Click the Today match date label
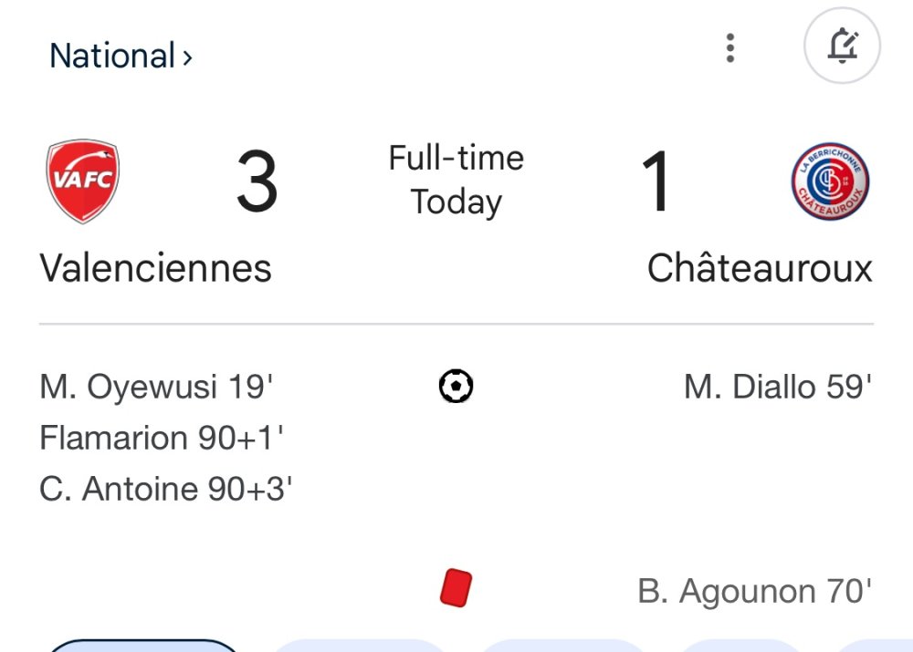The image size is (913, 652). (456, 202)
